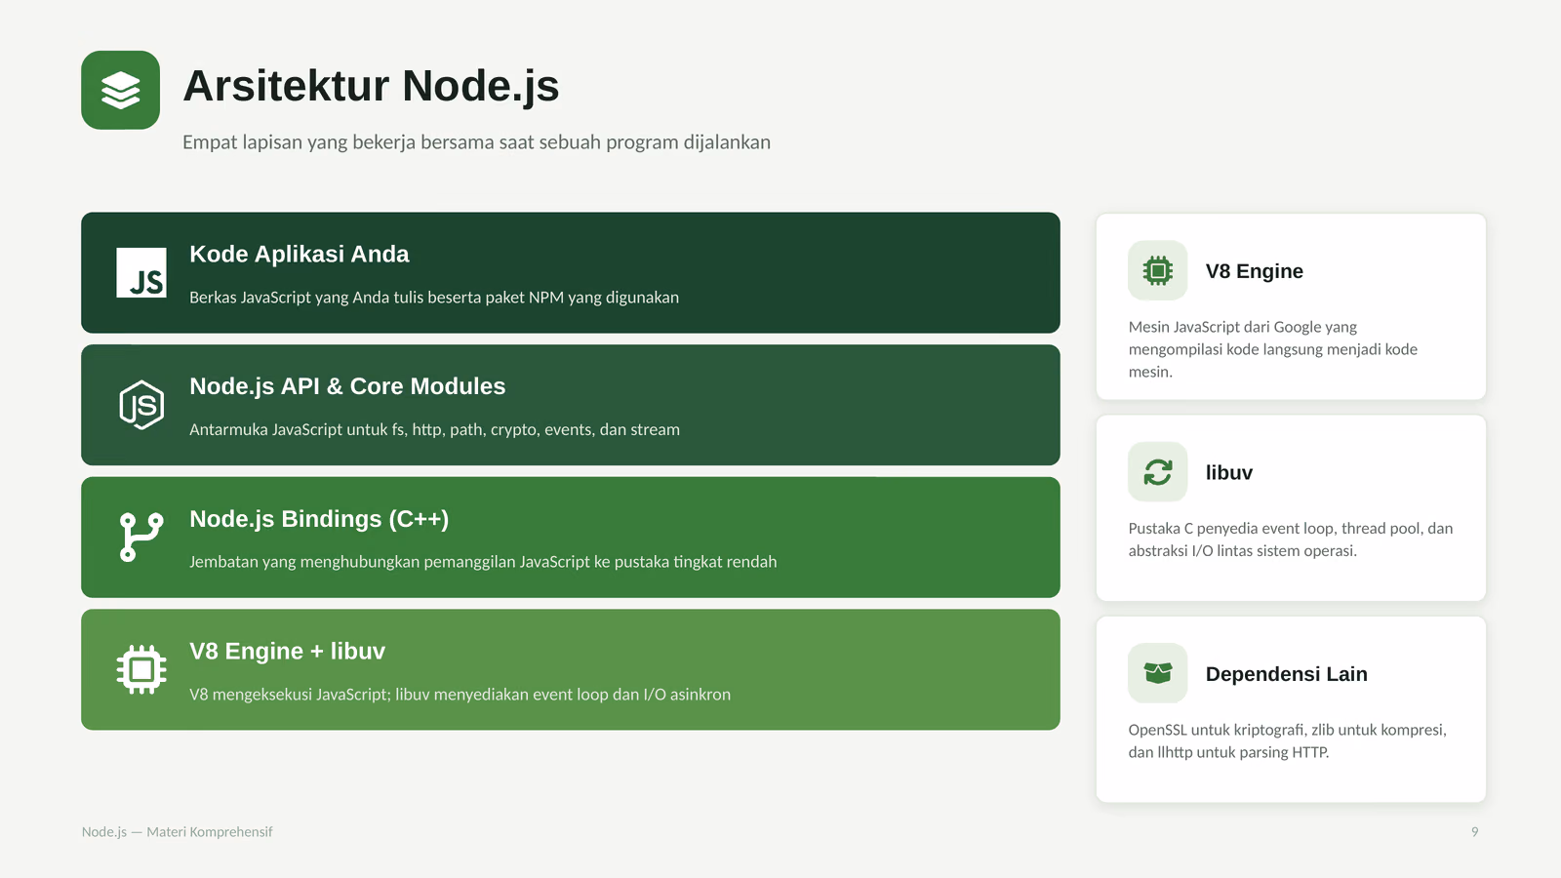Click the chip icon in V8 Engine + libuv row
Screen dimensions: 1561x878
pos(141,669)
